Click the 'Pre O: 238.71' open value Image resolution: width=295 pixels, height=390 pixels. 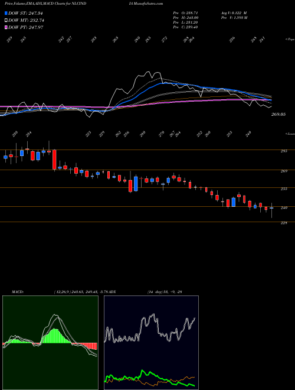point(185,12)
